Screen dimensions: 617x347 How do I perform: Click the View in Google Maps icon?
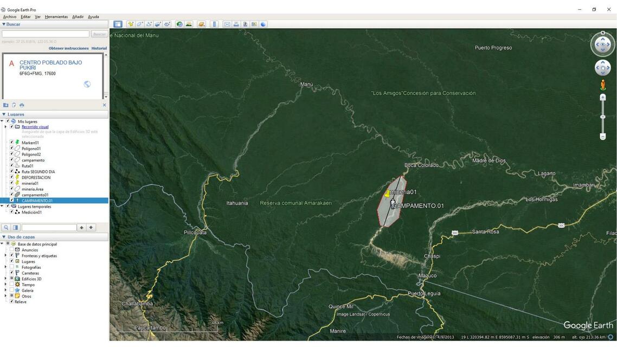point(254,24)
